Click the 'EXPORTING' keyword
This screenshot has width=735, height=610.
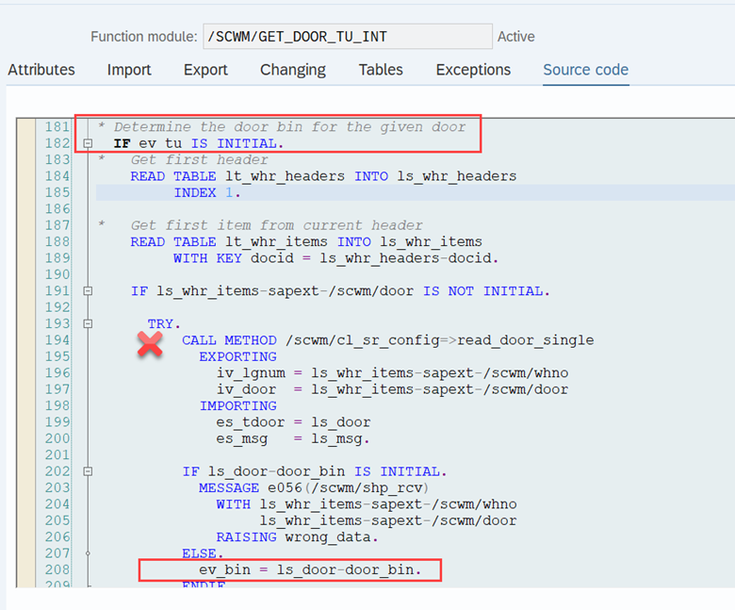point(237,356)
